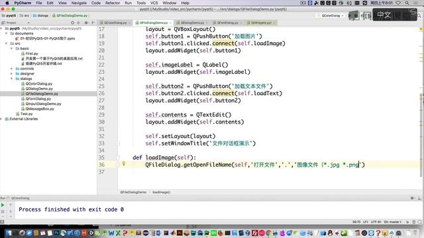This screenshot has width=424, height=238.
Task: Click the fold marker on line 35
Action: [118, 157]
